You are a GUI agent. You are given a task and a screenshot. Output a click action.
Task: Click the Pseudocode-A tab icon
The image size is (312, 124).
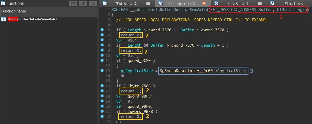160,3
